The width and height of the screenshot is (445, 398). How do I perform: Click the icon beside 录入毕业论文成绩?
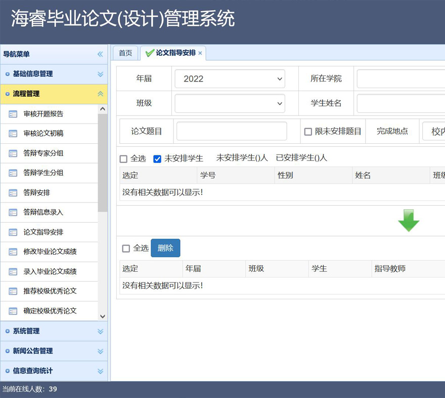tap(13, 272)
